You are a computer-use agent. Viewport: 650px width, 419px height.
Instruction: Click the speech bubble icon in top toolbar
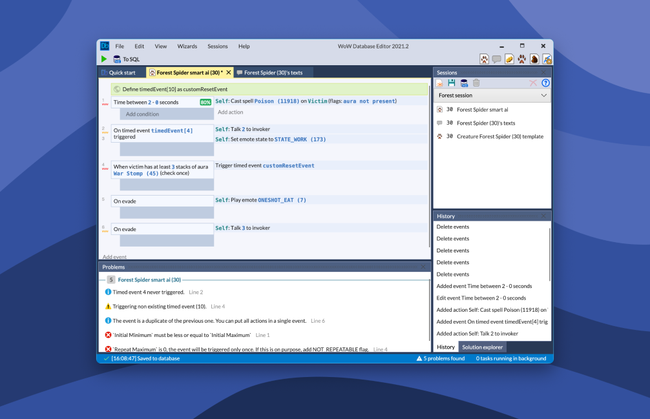(496, 59)
